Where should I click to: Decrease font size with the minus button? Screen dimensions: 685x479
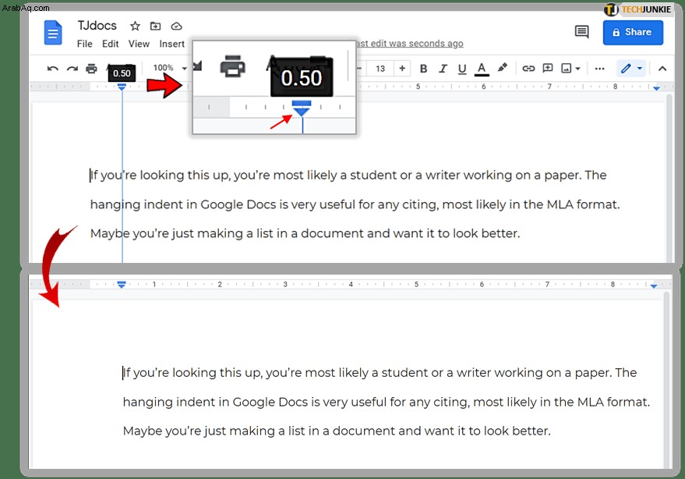(x=359, y=68)
